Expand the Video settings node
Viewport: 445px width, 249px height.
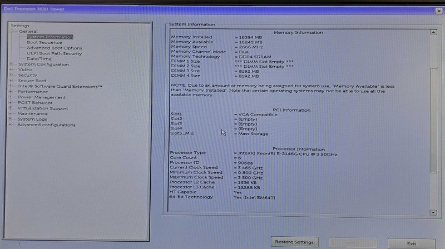[x=11, y=69]
